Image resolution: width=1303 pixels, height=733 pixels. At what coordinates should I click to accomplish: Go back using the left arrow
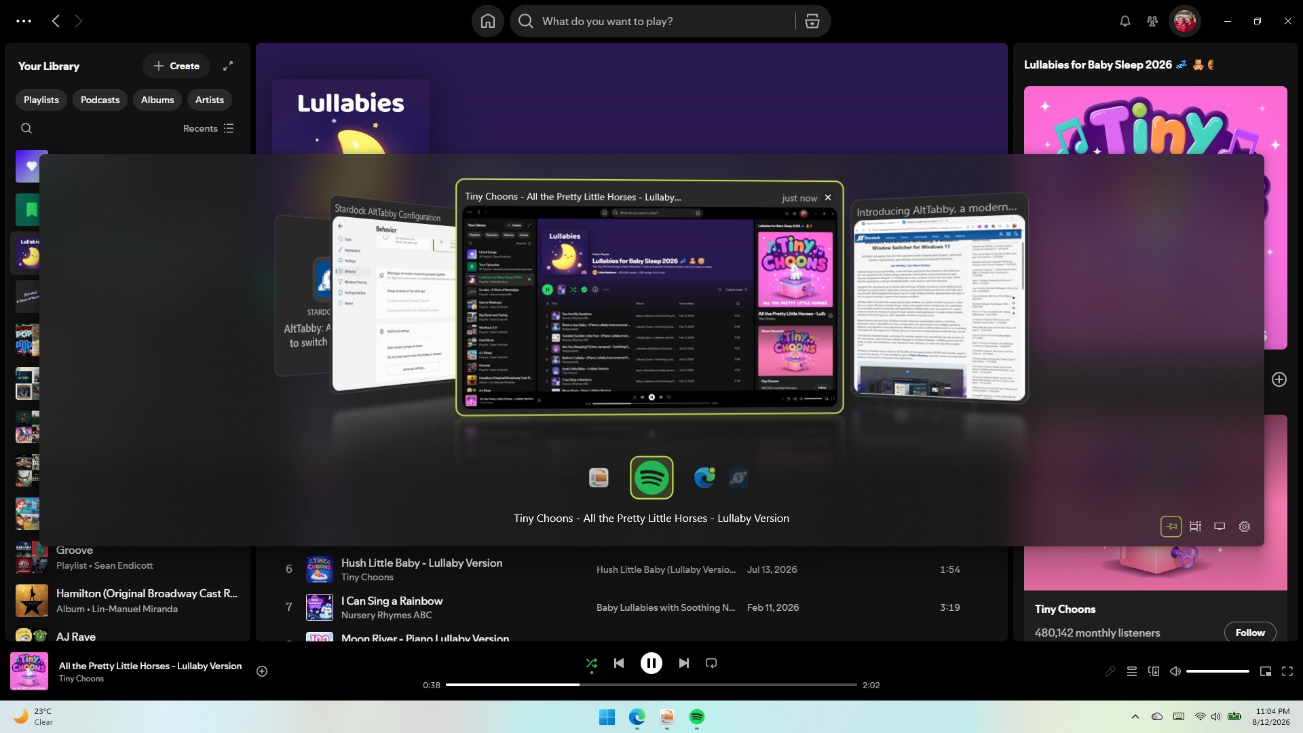(56, 21)
